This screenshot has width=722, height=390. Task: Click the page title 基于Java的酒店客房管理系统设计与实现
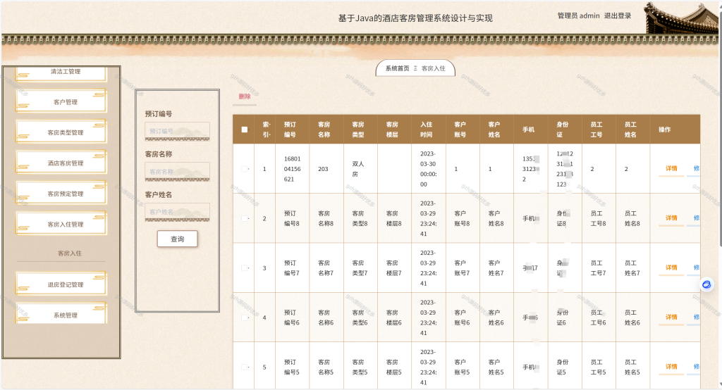pyautogui.click(x=415, y=18)
